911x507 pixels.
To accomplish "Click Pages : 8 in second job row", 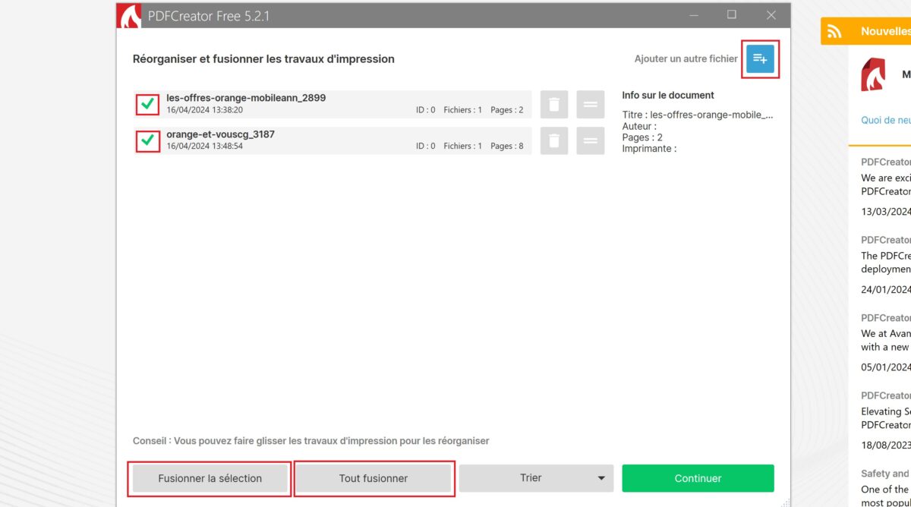I will 507,146.
